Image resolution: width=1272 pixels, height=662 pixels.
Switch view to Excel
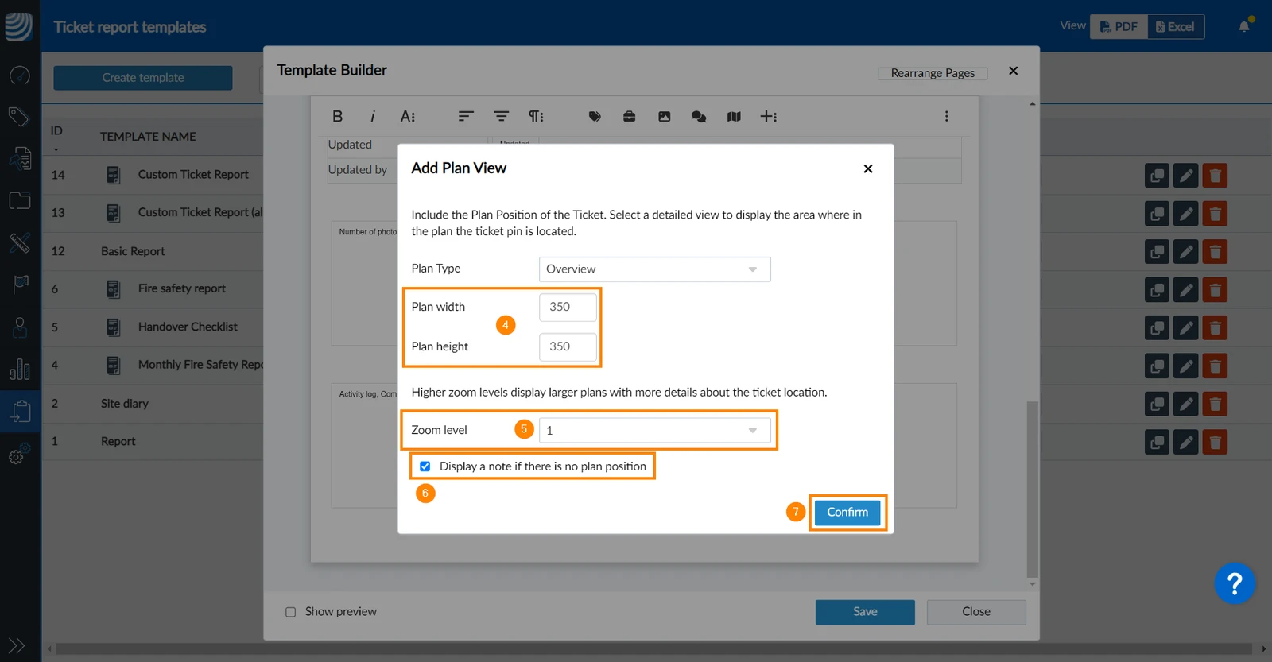pos(1176,26)
